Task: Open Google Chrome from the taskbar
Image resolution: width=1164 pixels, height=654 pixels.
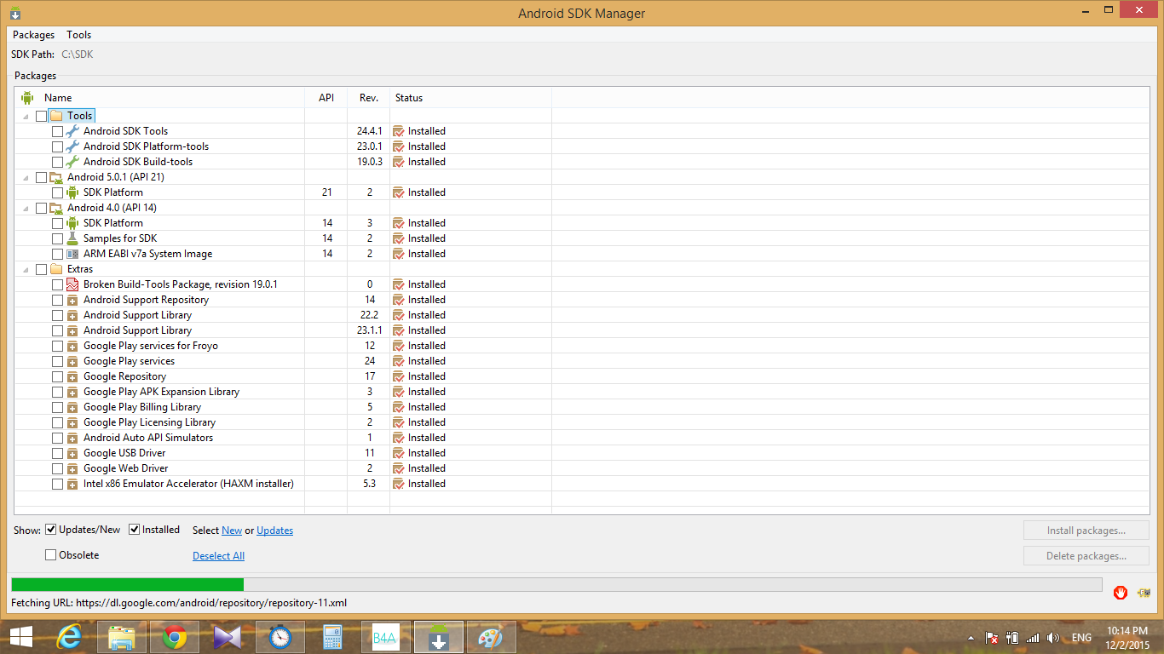Action: [175, 637]
